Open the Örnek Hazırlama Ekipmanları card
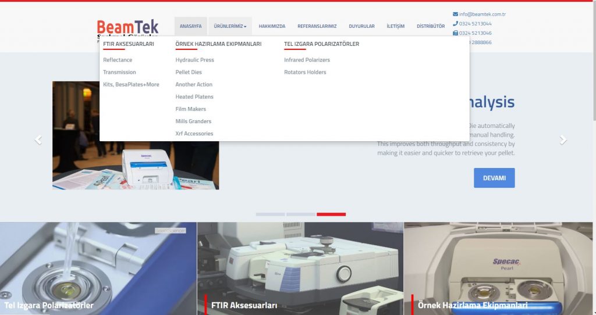 pyautogui.click(x=498, y=269)
